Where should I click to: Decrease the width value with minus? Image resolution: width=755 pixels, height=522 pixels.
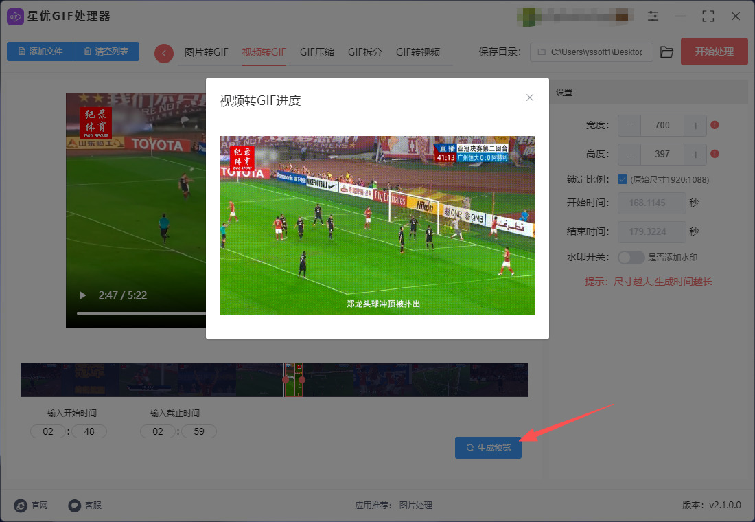(630, 126)
